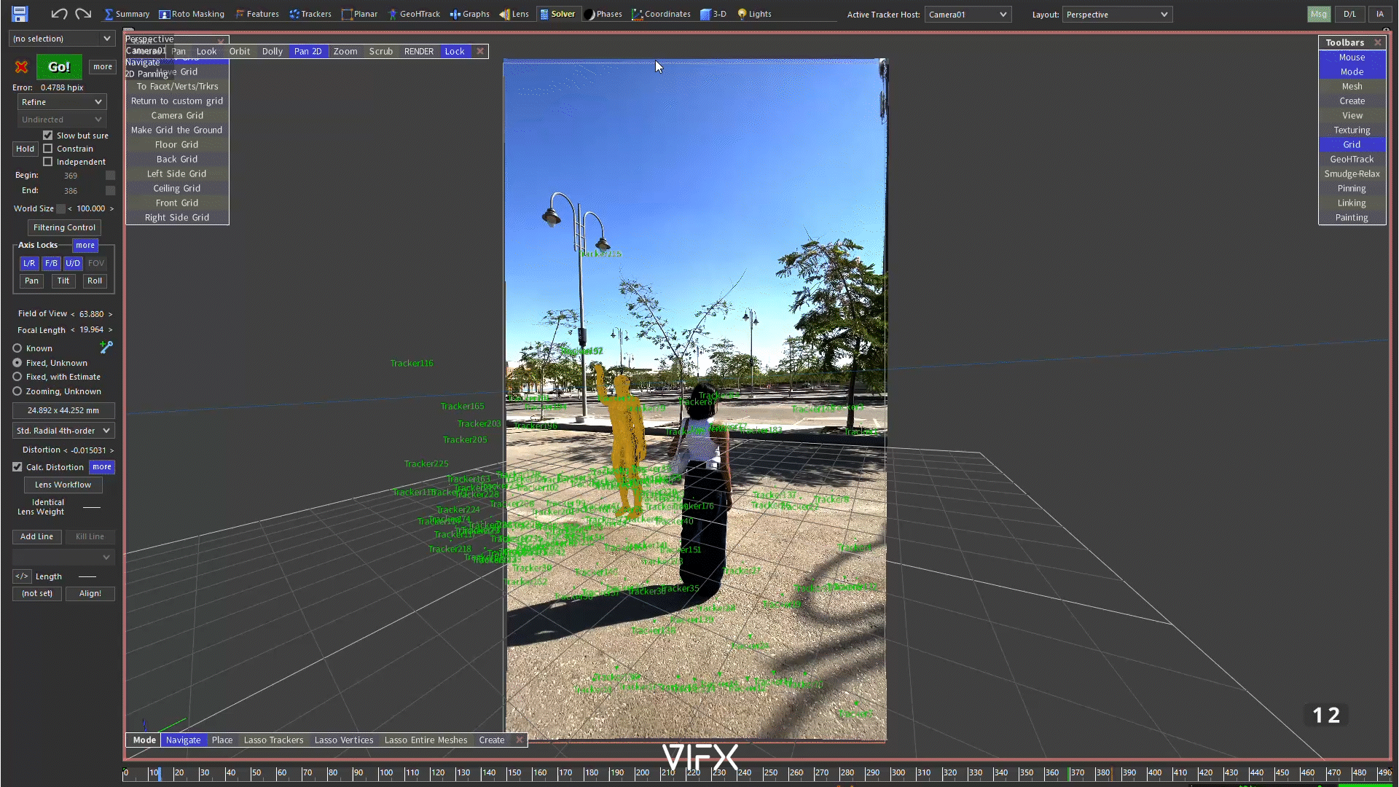Open the Phases room
The image size is (1399, 787).
point(603,14)
